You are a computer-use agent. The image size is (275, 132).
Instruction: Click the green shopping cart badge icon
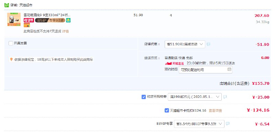(68, 20)
